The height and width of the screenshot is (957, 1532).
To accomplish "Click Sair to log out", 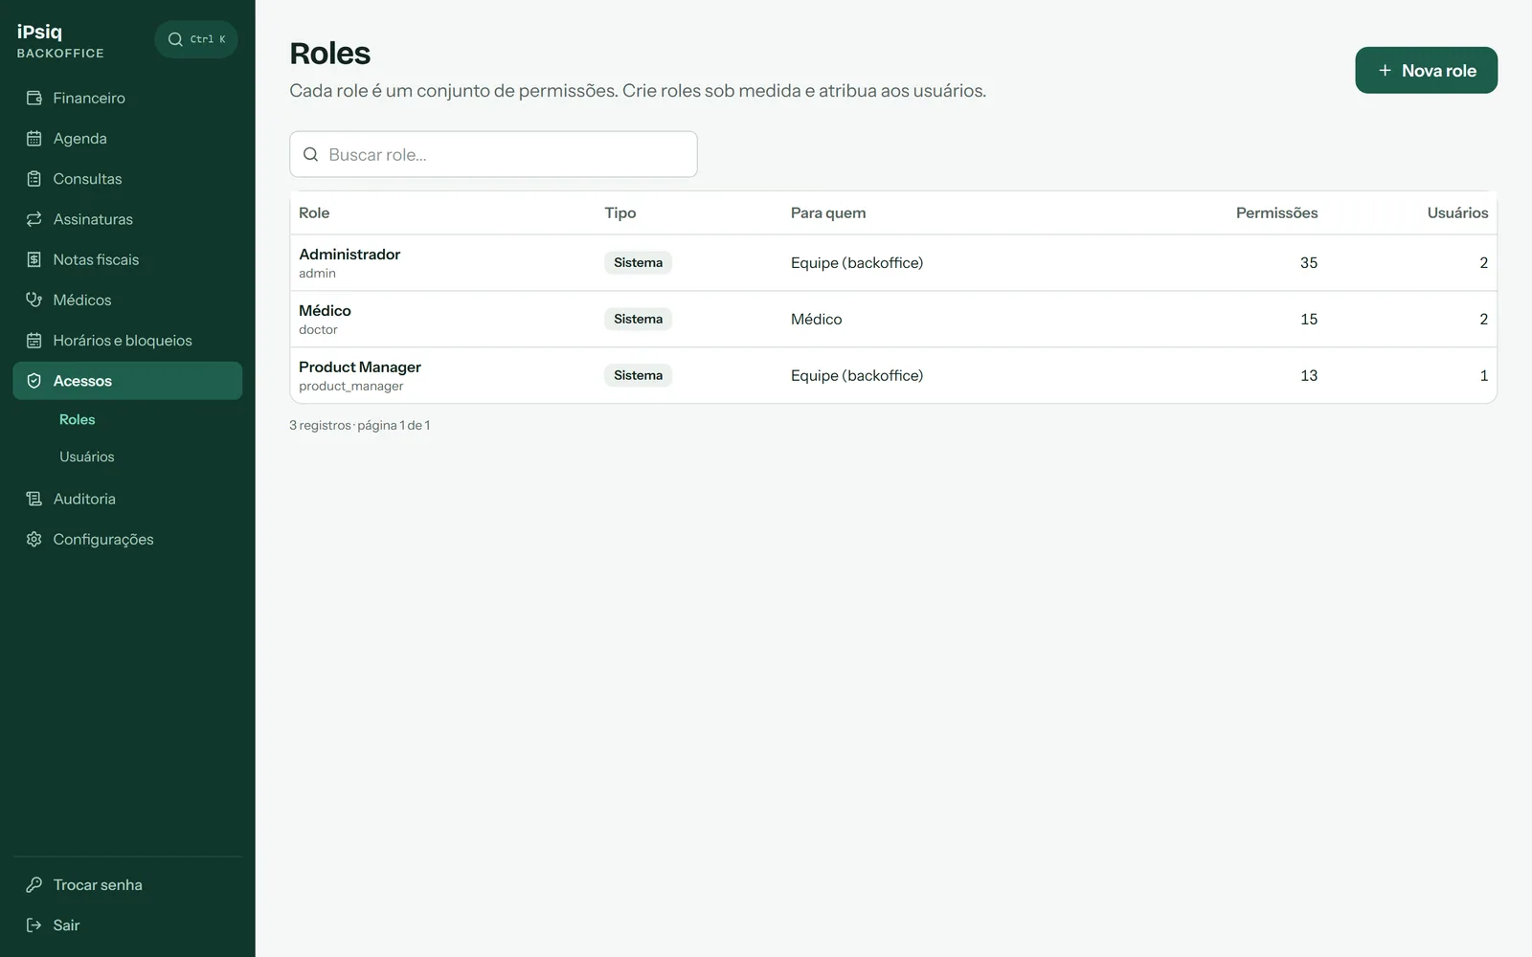I will [127, 925].
